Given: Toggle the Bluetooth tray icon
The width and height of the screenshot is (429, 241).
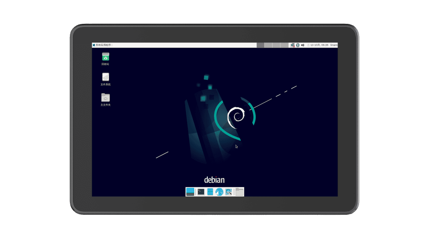Looking at the screenshot, I should click(x=298, y=45).
